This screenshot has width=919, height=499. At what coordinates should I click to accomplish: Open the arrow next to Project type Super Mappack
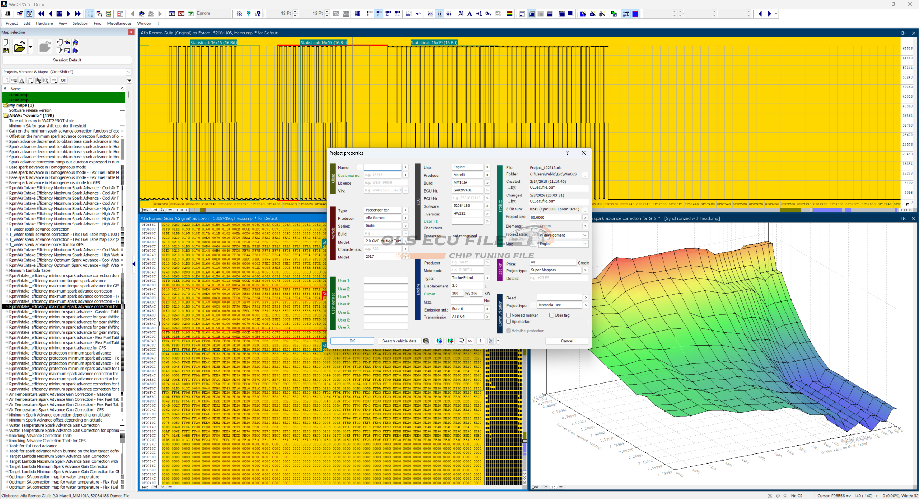tap(585, 270)
